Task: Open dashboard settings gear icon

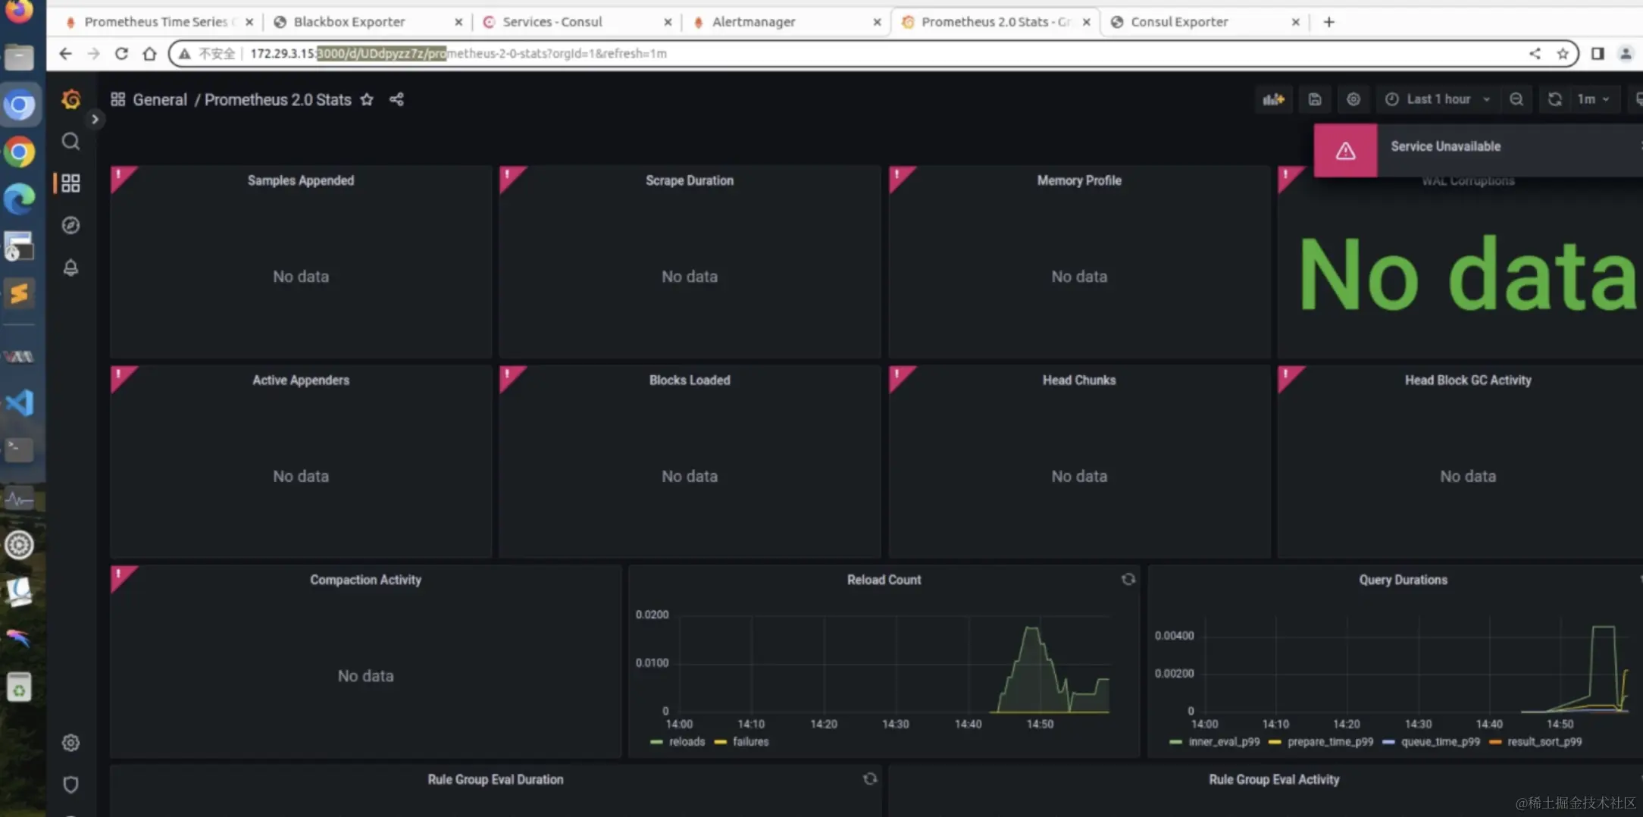Action: [x=1354, y=99]
